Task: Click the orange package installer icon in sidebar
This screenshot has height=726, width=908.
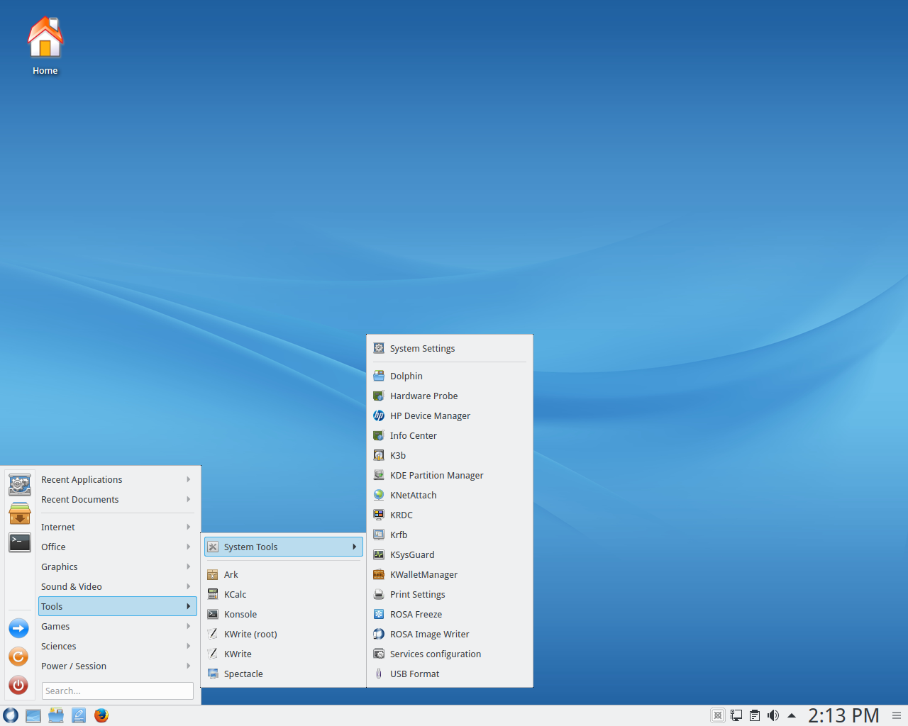Action: tap(20, 513)
